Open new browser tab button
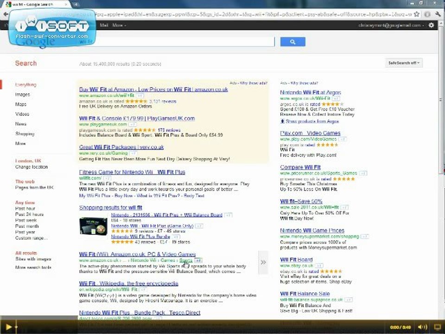 (x=76, y=4)
